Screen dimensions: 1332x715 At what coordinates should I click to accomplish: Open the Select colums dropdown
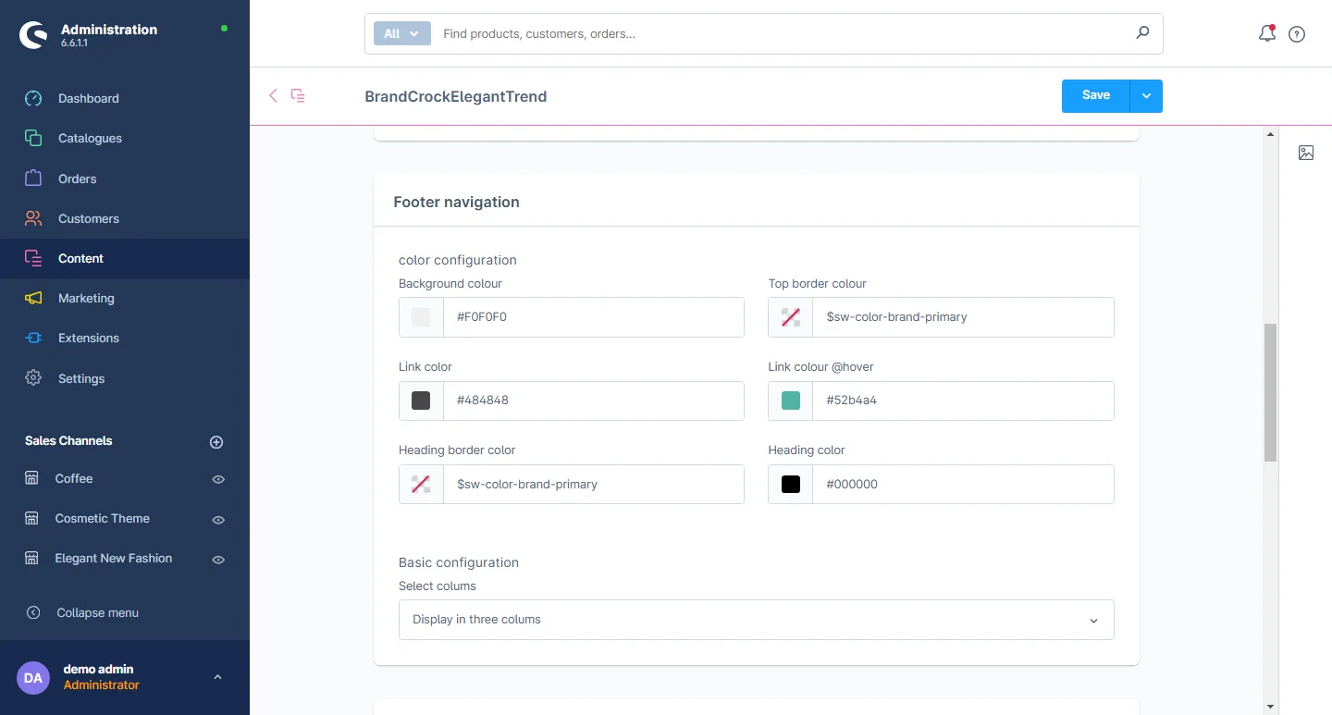pyautogui.click(x=756, y=620)
